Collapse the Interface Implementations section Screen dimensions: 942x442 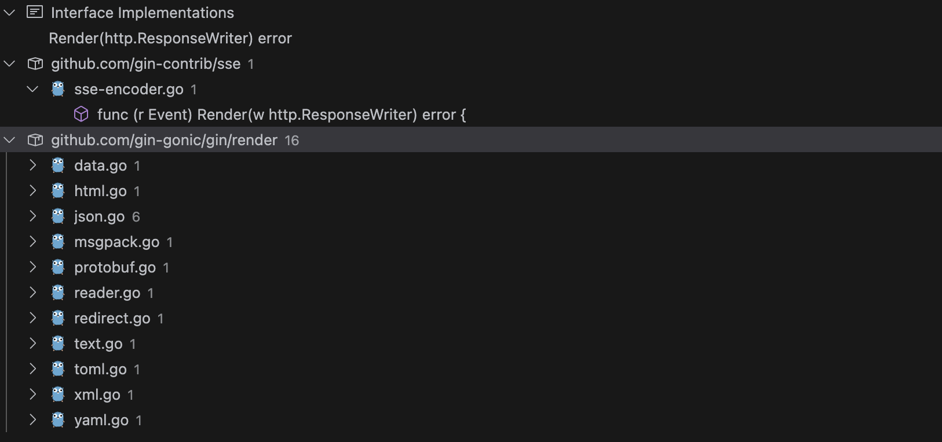click(10, 12)
